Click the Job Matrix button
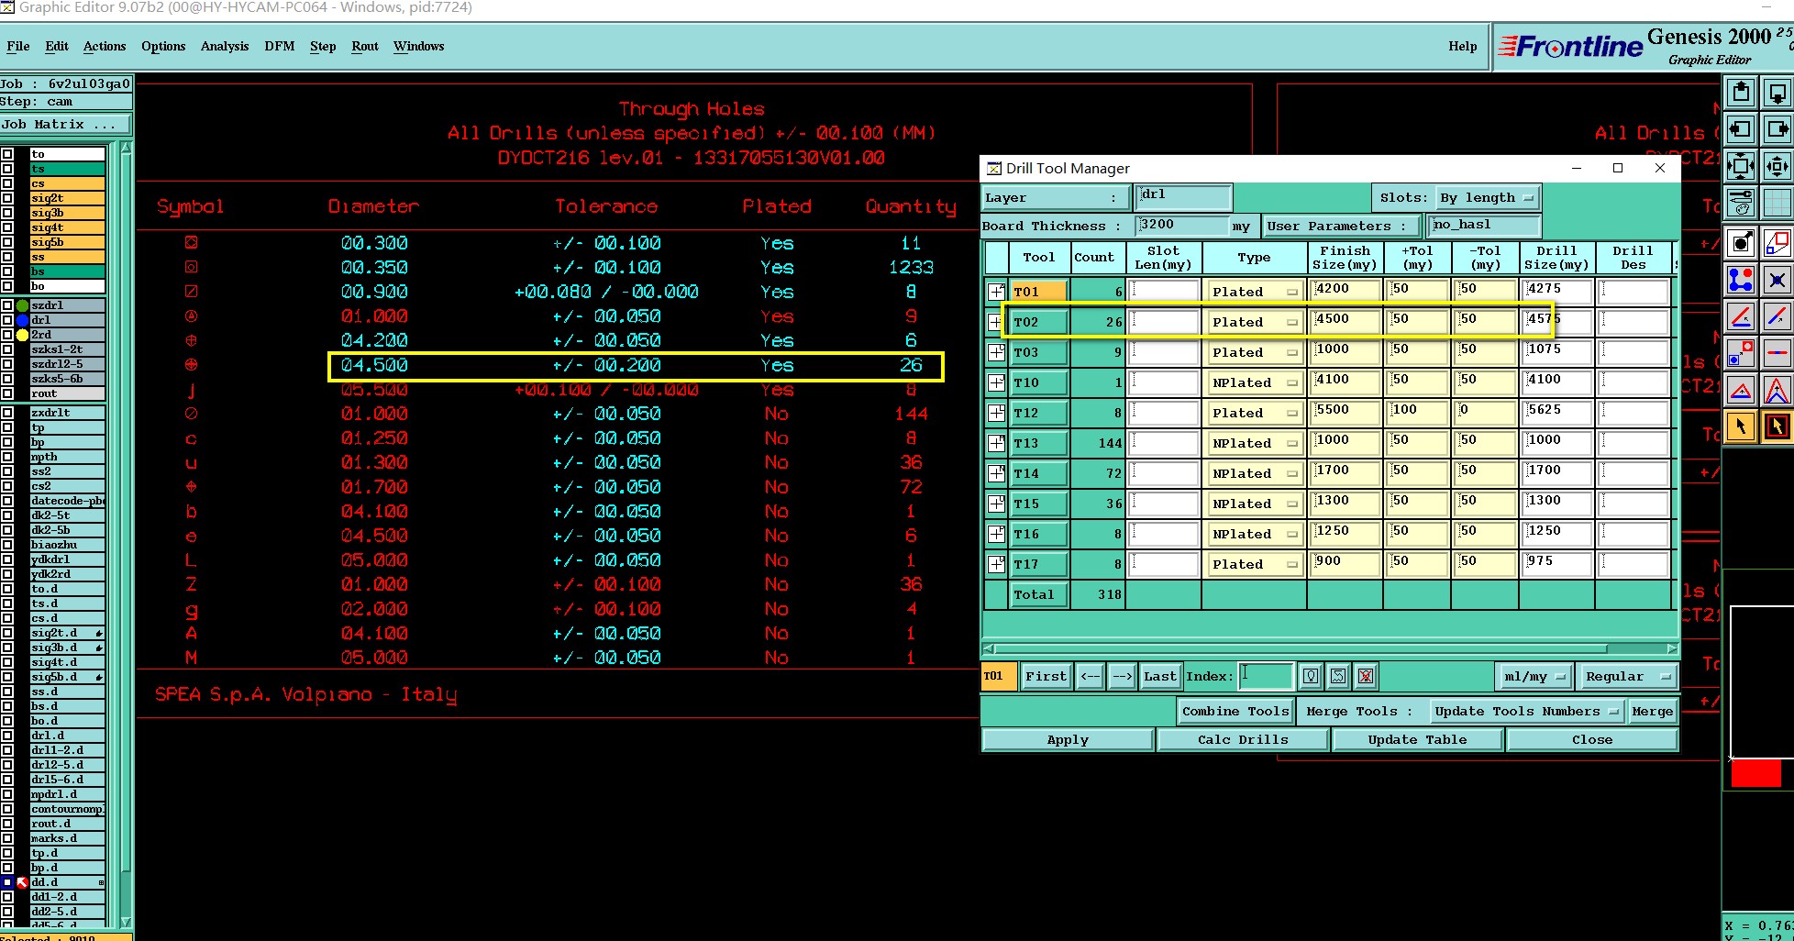This screenshot has height=941, width=1794. tap(64, 124)
